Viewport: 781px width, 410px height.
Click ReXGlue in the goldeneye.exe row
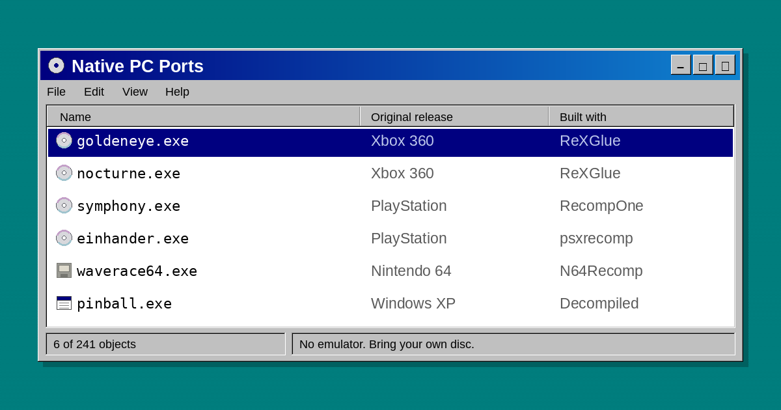pyautogui.click(x=590, y=141)
